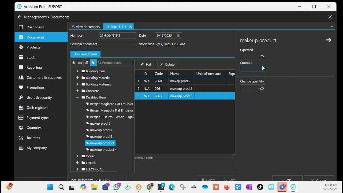
Task: Sort by the Code column header
Action: pyautogui.click(x=161, y=74)
